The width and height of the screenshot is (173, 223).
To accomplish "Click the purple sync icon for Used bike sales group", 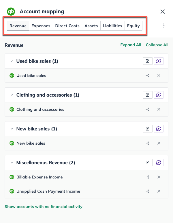I will (159, 61).
